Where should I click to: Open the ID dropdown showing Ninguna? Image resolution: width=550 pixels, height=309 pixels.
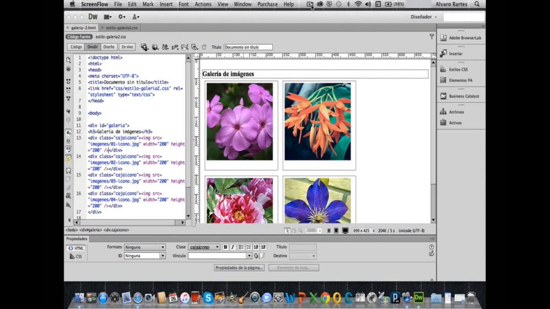click(x=144, y=256)
